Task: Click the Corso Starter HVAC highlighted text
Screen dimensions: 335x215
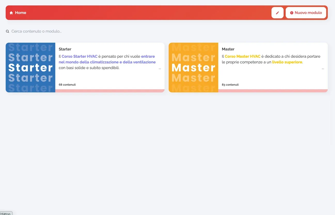Action: point(80,56)
